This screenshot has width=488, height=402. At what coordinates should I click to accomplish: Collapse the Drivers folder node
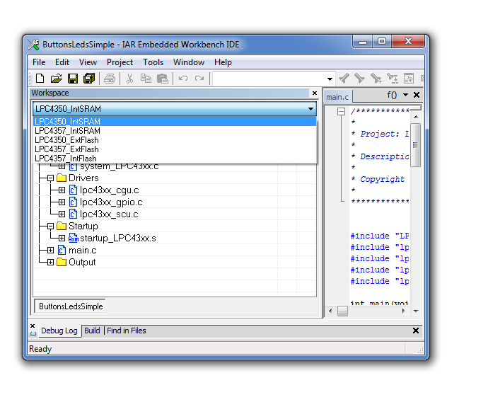click(50, 178)
